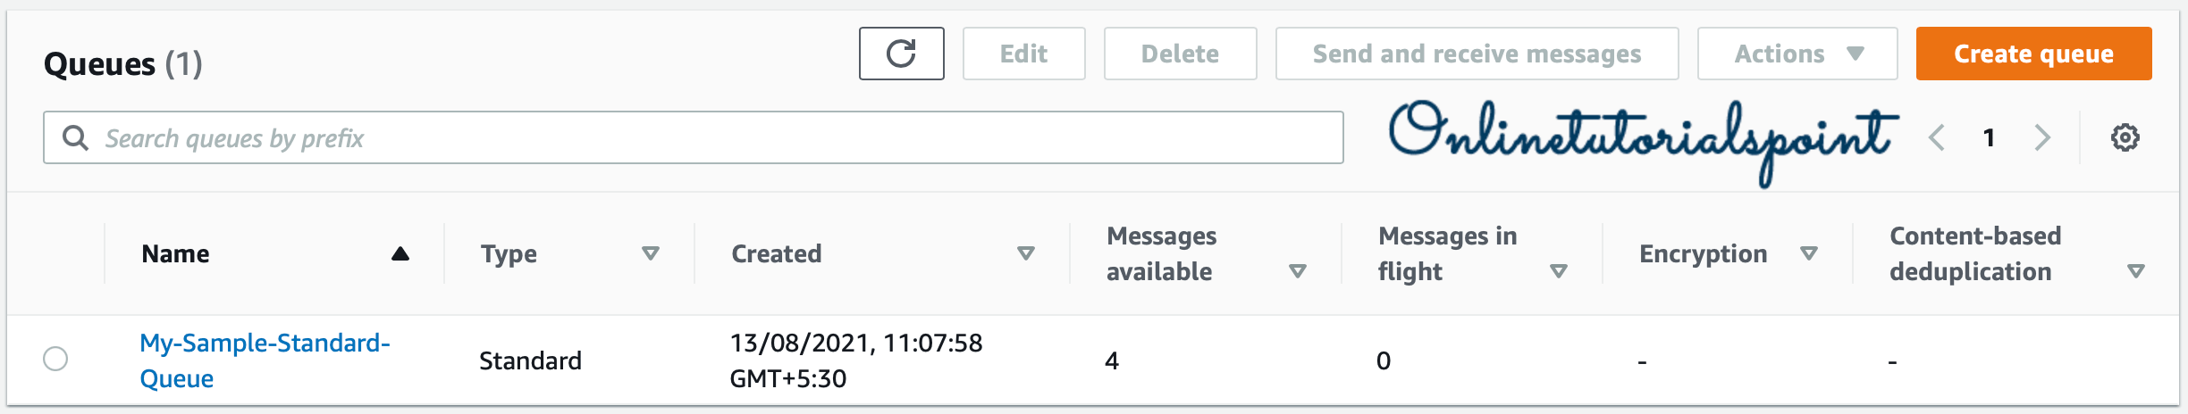Go to the next page arrow
The image size is (2188, 414).
pos(2042,138)
